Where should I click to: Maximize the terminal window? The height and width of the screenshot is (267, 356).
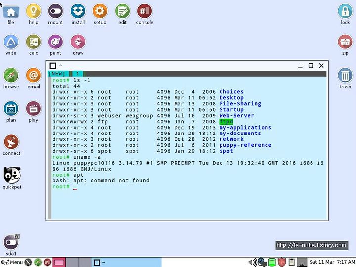311,66
